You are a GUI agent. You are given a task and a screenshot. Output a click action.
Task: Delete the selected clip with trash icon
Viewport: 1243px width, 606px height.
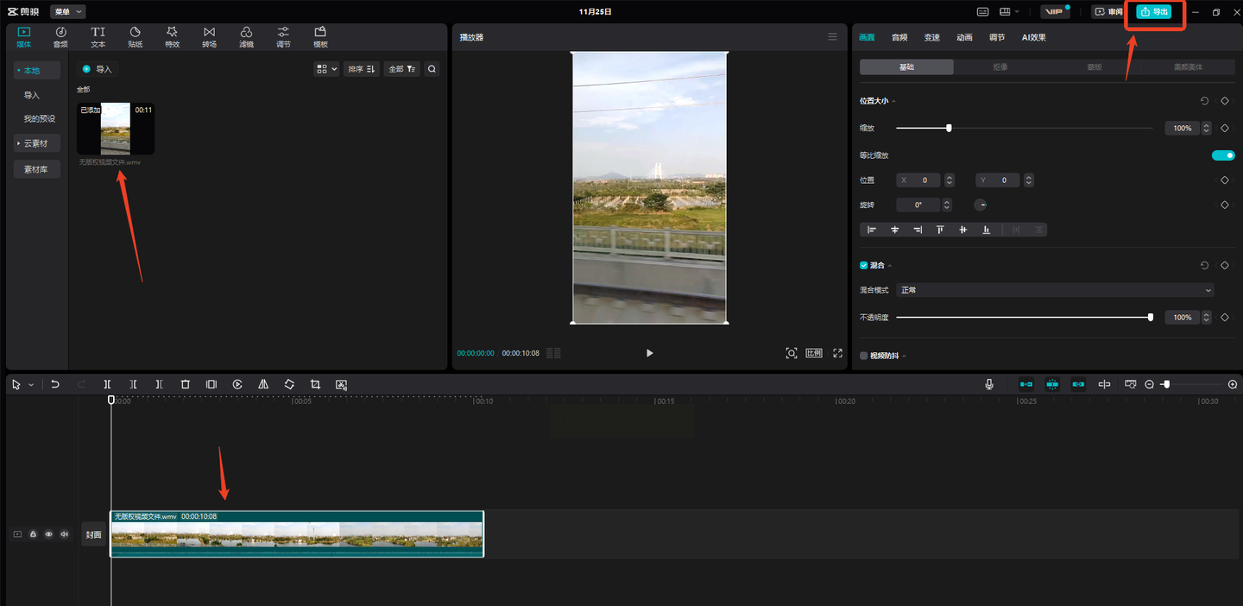(185, 384)
